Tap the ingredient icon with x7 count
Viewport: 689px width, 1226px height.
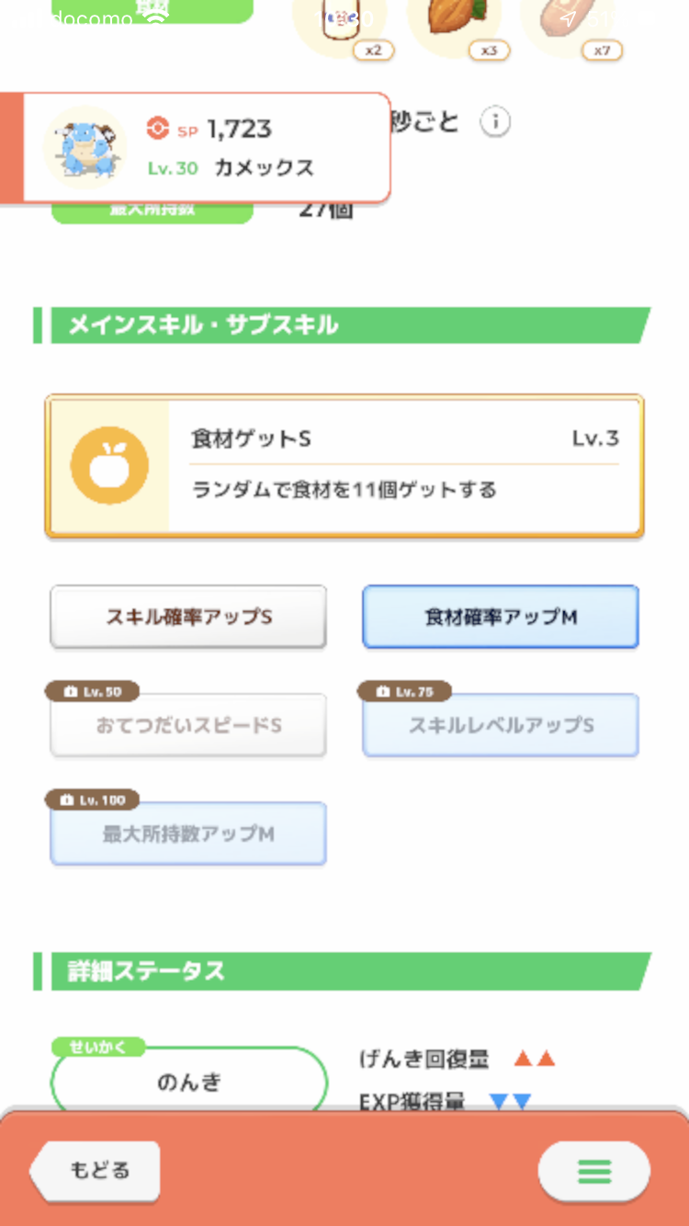[568, 23]
